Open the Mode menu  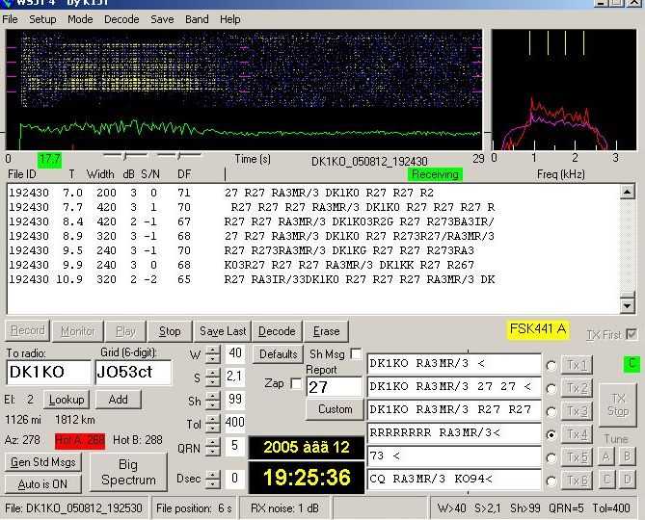(80, 19)
